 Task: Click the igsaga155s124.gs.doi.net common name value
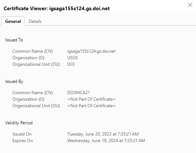pos(91,51)
